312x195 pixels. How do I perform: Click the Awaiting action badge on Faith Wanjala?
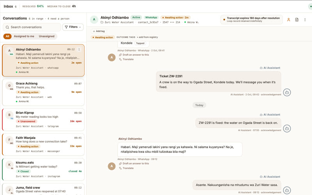[28, 147]
